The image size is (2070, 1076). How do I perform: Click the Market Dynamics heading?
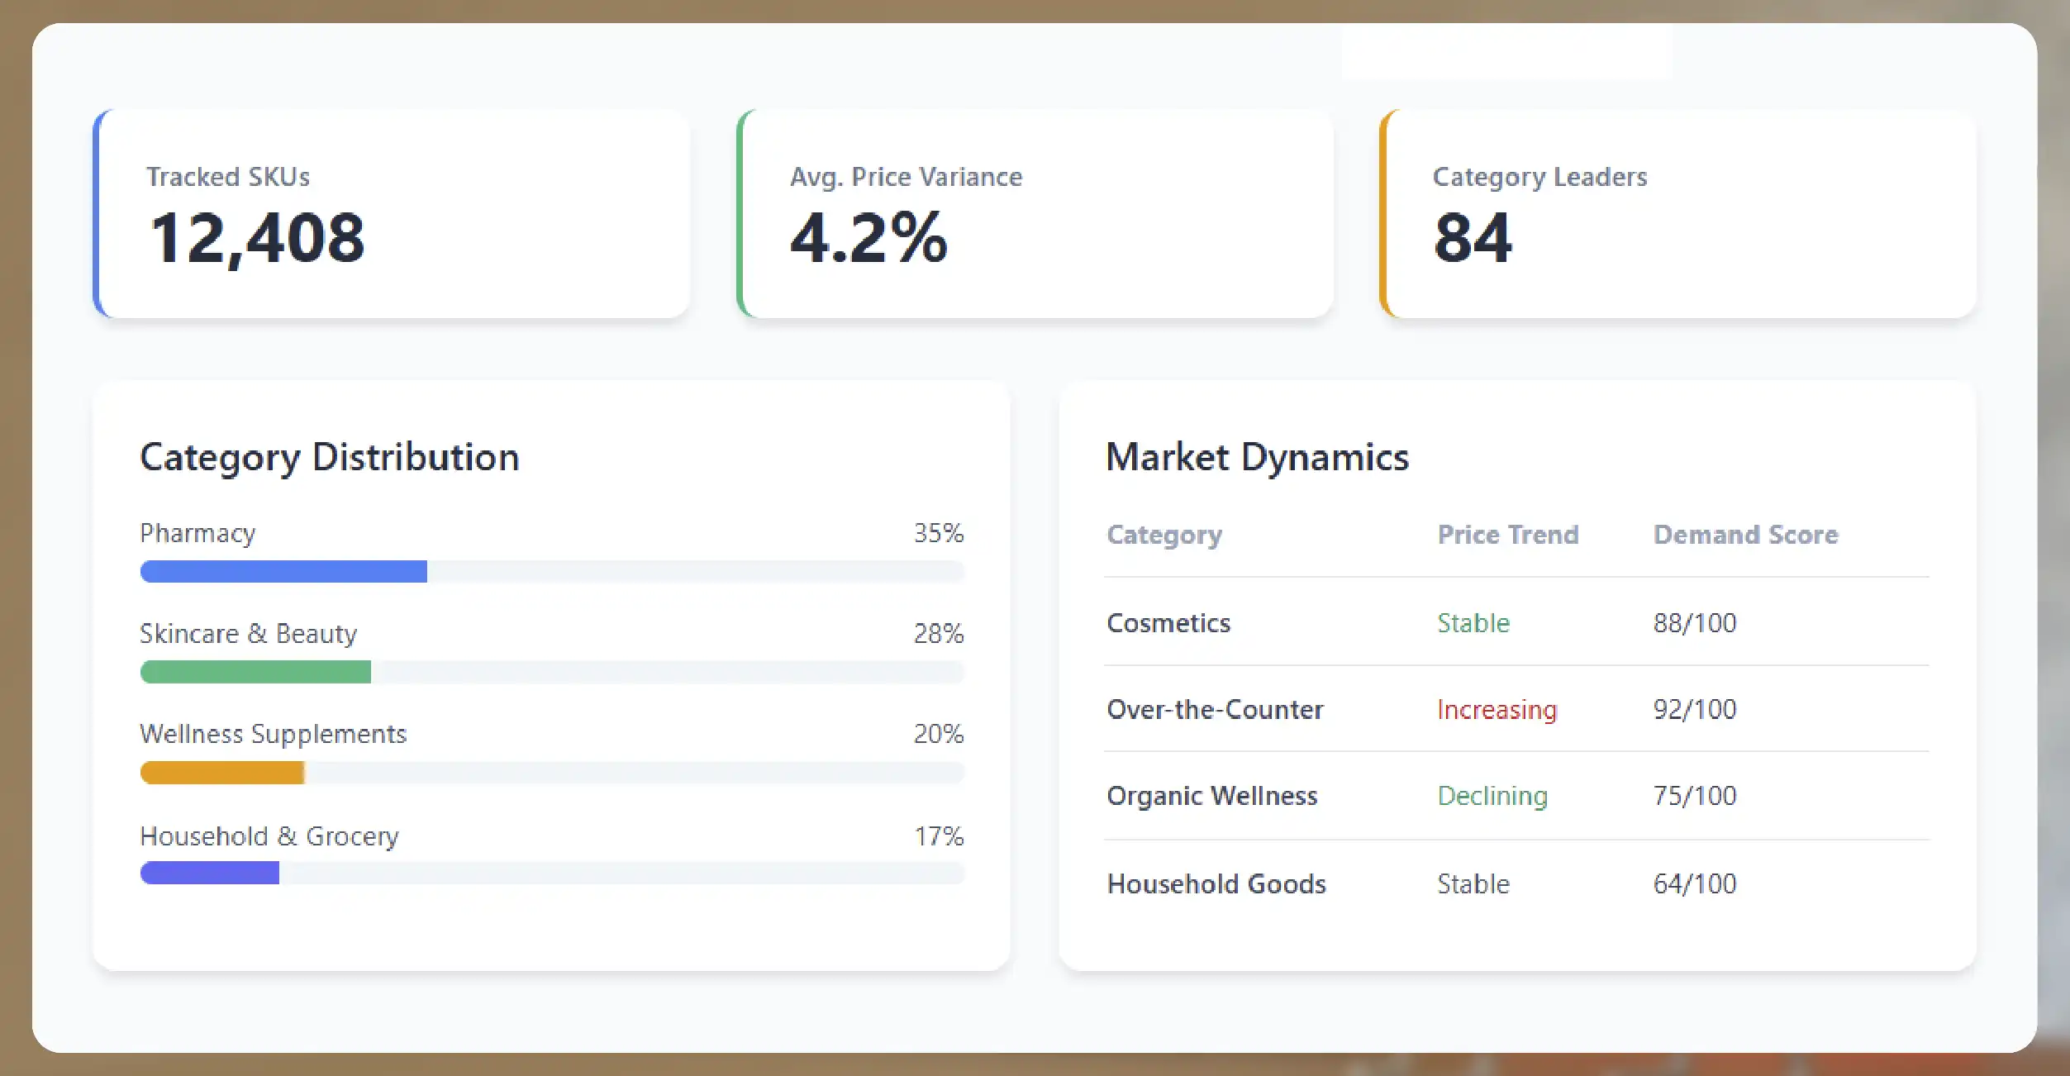1257,457
